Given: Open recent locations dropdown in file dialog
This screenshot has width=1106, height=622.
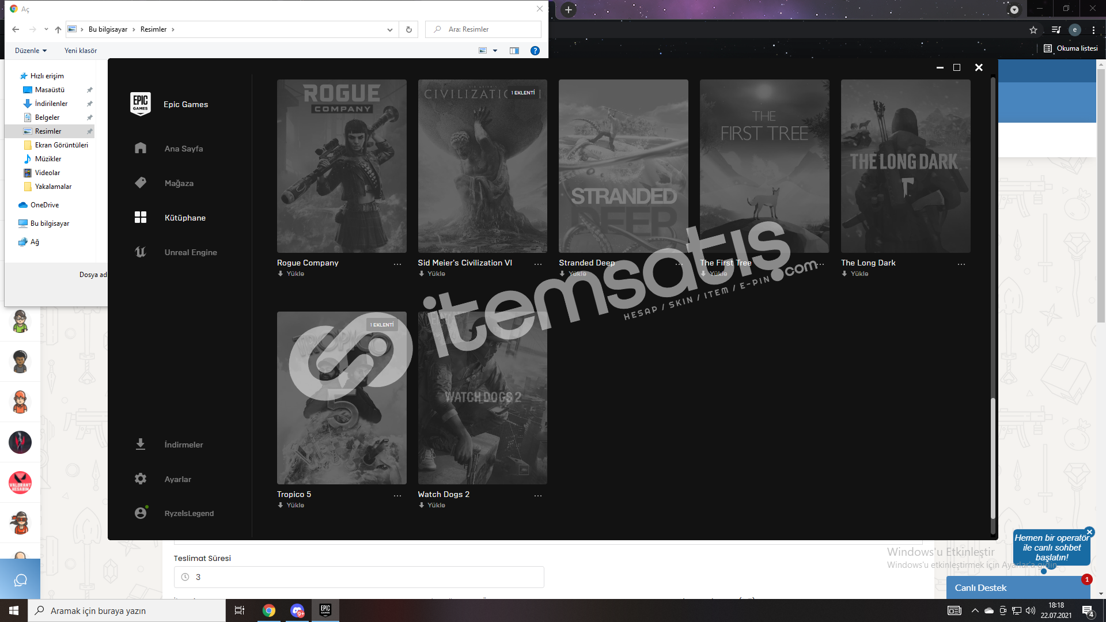Looking at the screenshot, I should pyautogui.click(x=46, y=29).
